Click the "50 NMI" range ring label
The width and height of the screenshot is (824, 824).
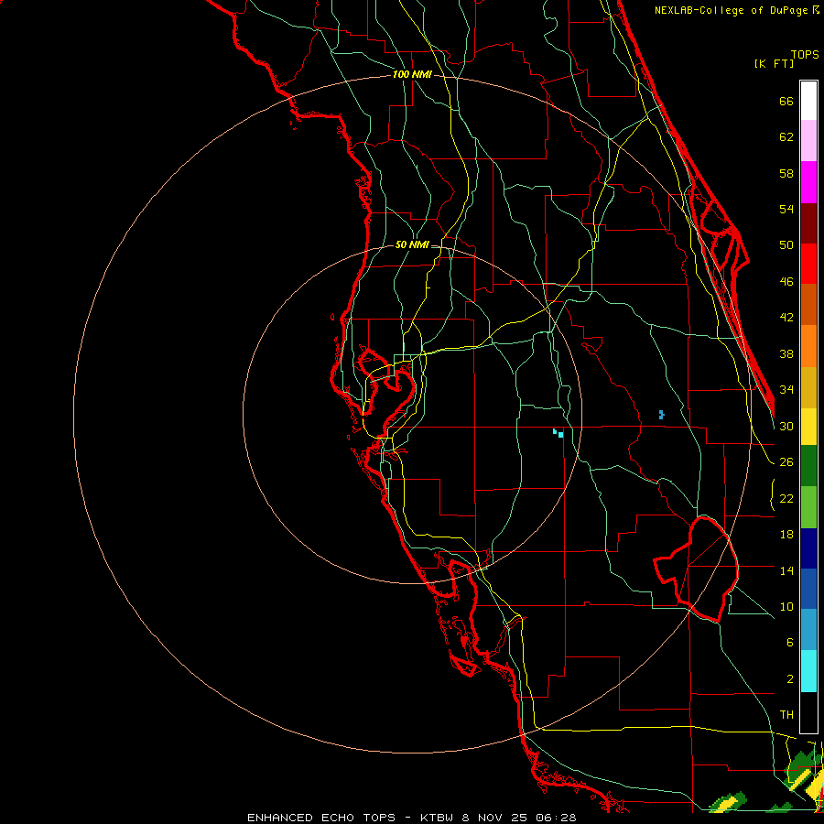point(412,244)
